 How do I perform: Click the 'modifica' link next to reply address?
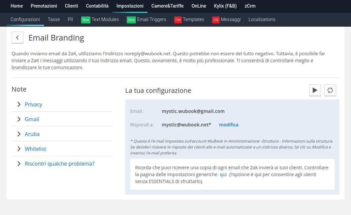coord(229,125)
